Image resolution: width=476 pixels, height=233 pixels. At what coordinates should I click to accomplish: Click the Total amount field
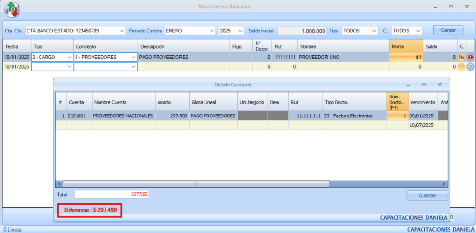point(112,194)
